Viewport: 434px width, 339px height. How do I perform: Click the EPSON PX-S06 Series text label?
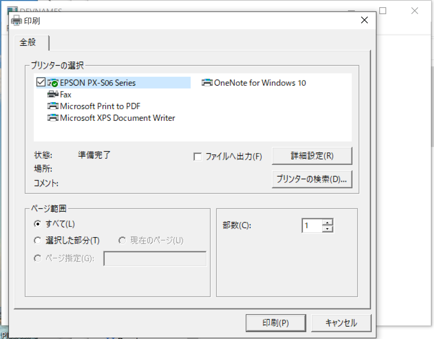[x=98, y=83]
